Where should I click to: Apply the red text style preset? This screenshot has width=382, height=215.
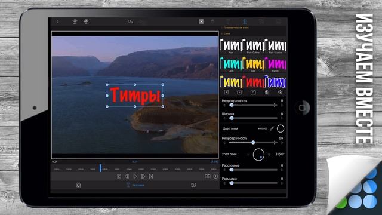[253, 81]
